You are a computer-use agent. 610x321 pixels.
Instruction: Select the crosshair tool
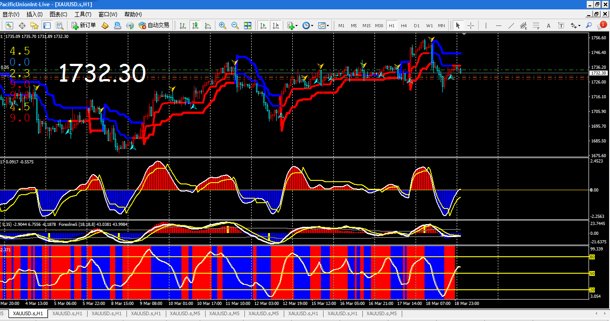(x=471, y=25)
